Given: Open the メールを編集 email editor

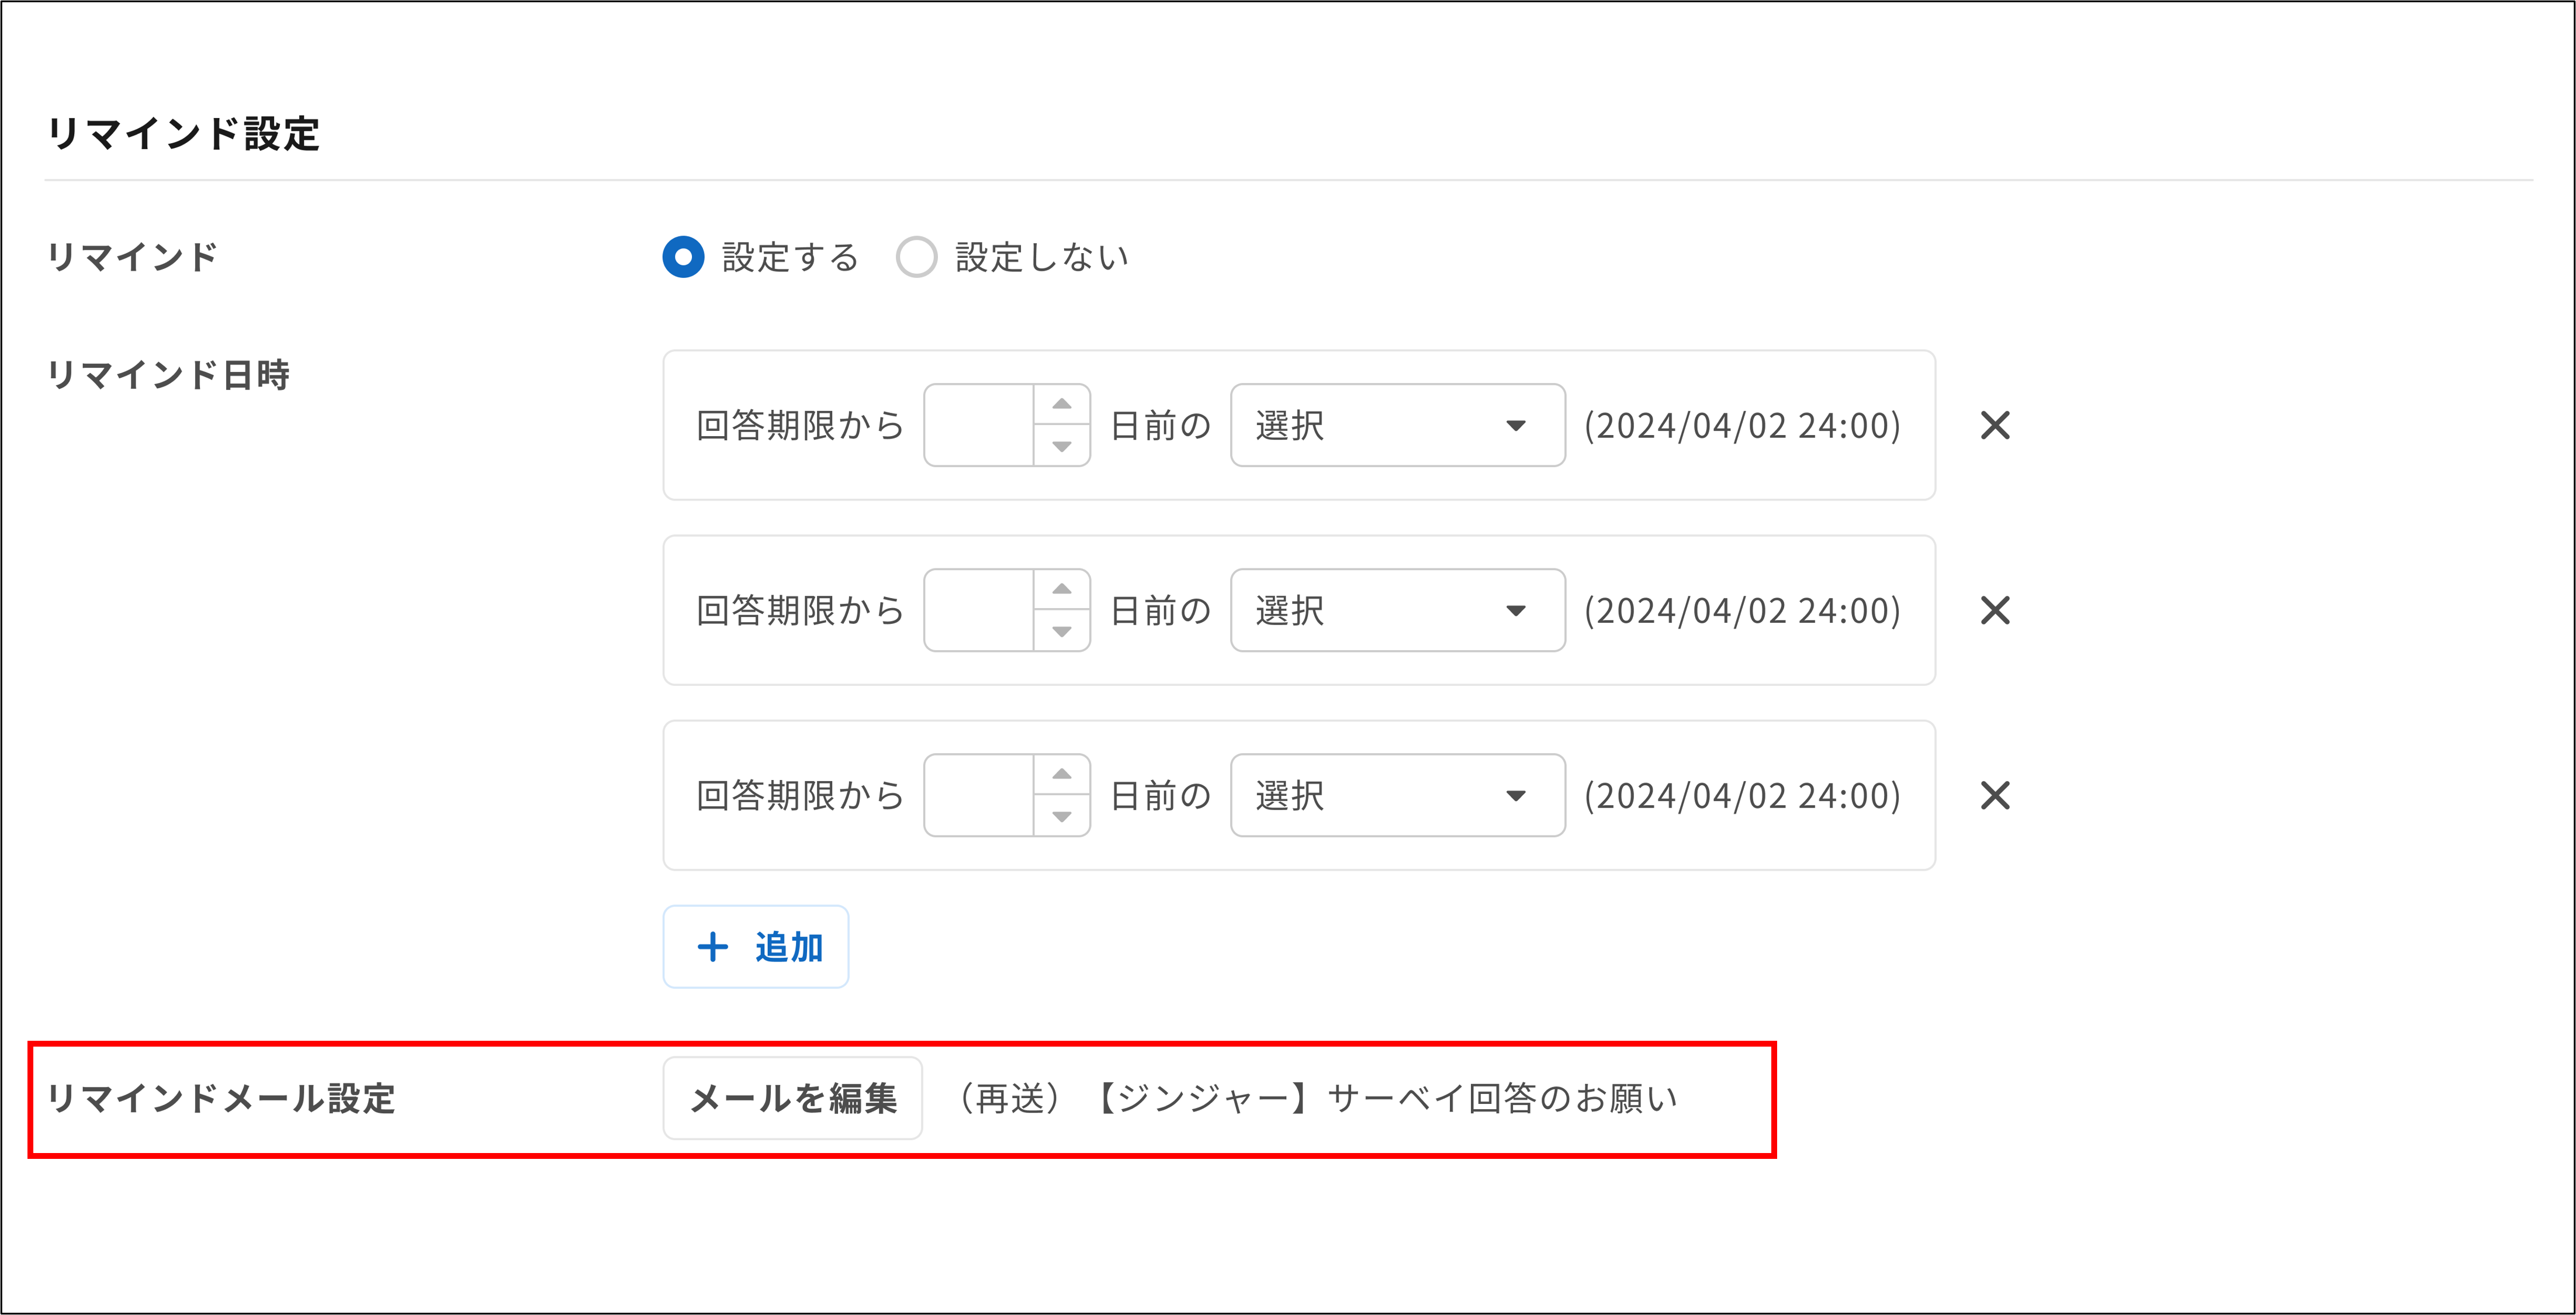Looking at the screenshot, I should pos(793,1098).
